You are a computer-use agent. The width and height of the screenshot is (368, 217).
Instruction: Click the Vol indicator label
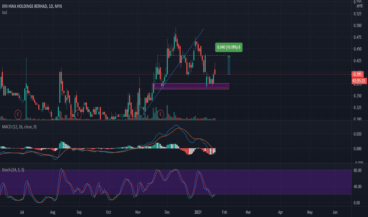point(4,13)
